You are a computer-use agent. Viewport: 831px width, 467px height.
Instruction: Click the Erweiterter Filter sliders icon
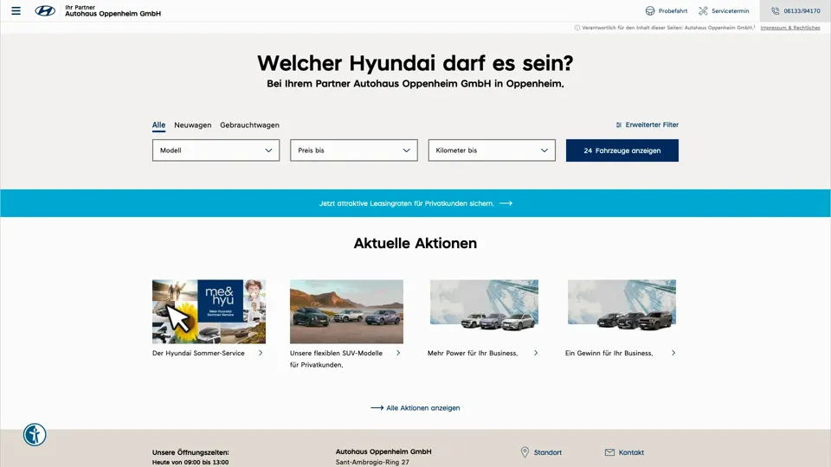(618, 125)
